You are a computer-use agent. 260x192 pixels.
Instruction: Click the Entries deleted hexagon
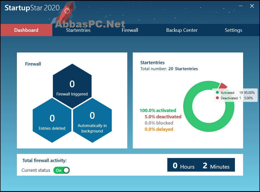pyautogui.click(x=52, y=120)
